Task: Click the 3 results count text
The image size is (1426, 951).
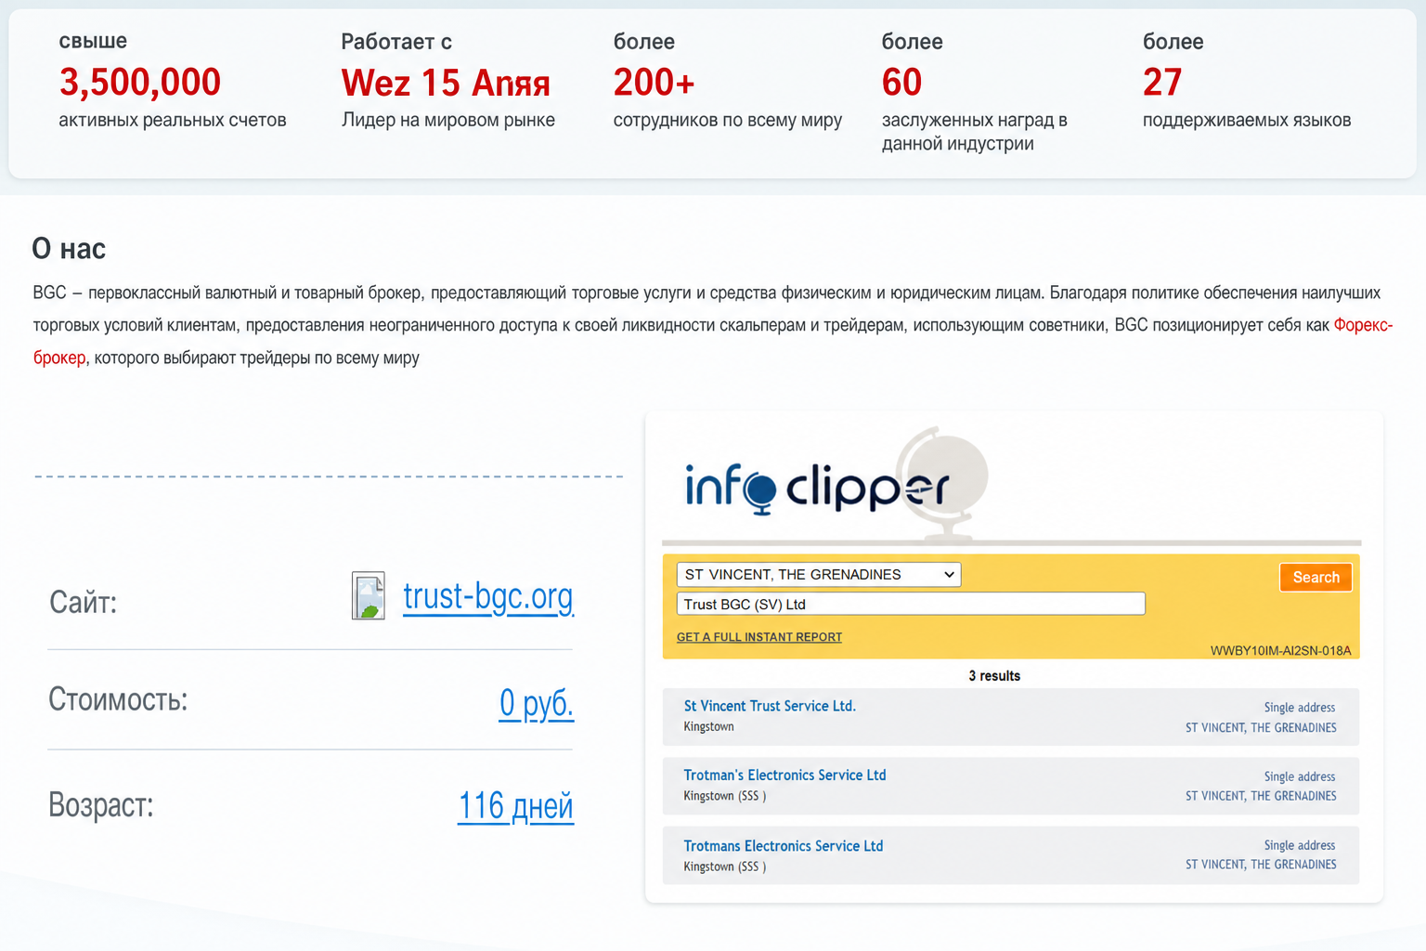Action: 994,676
